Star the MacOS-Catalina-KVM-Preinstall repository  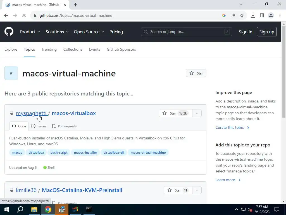[178, 190]
